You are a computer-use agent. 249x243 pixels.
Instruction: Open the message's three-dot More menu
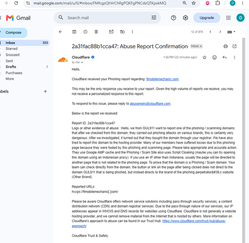(x=235, y=57)
